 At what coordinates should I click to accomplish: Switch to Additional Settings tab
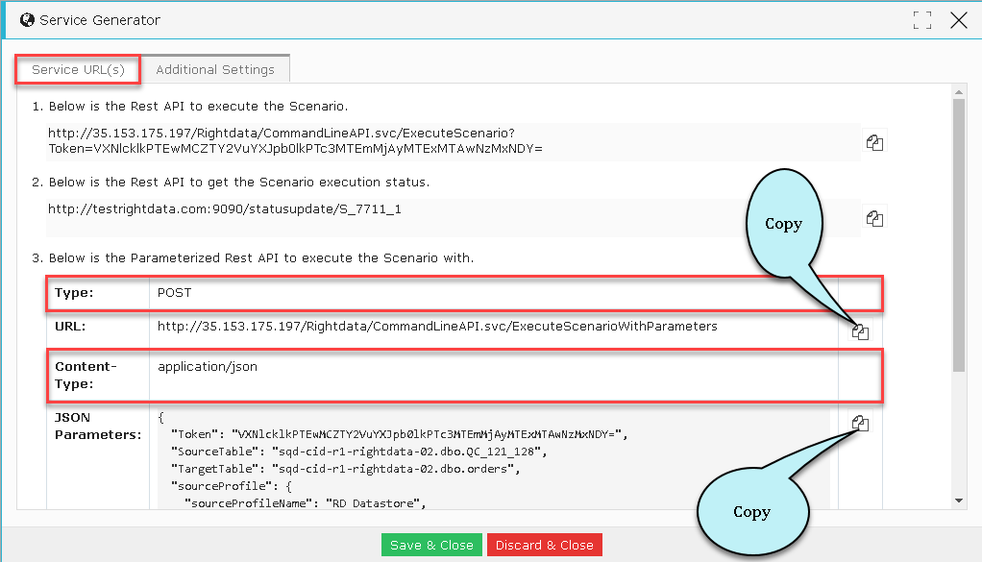click(215, 69)
